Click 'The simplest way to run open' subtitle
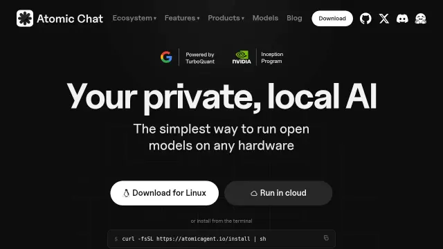Image resolution: width=443 pixels, height=249 pixels. [221, 129]
